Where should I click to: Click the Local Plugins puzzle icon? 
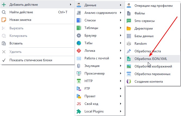click(79, 111)
